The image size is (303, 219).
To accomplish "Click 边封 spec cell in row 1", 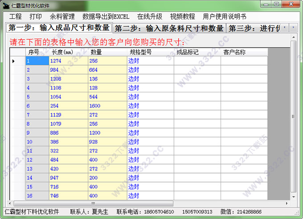I will pos(150,61).
